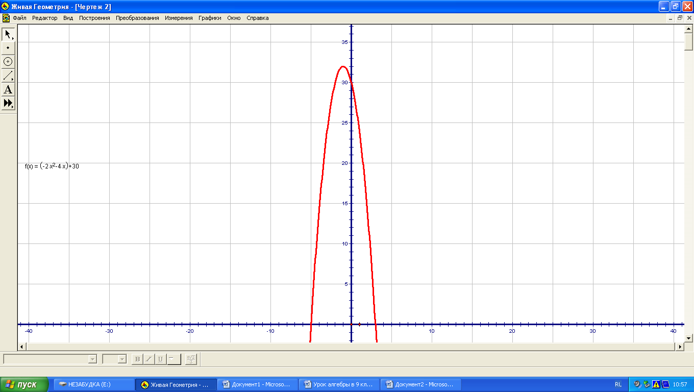Minimize the Чертеж 2 document window
The height and width of the screenshot is (392, 694).
tap(671, 18)
